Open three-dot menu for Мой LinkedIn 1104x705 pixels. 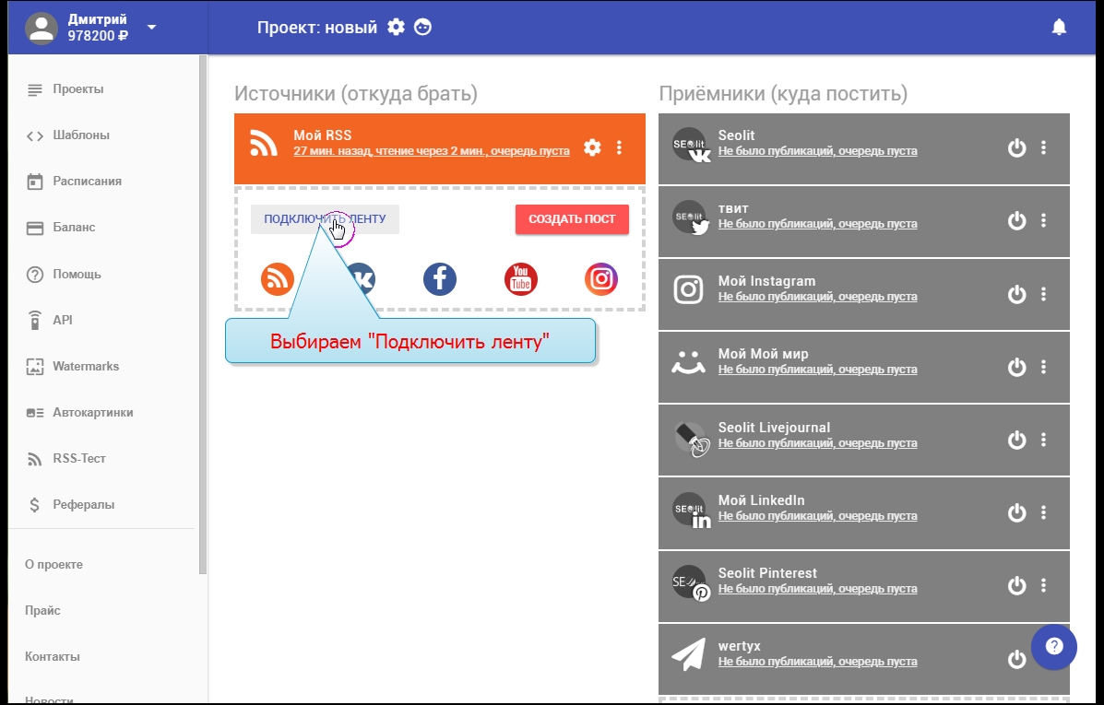point(1044,512)
